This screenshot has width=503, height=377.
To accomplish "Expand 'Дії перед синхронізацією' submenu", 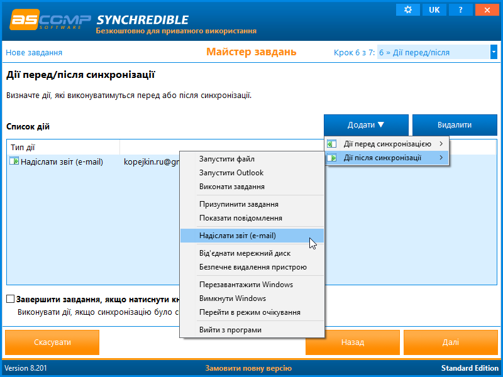I will click(x=387, y=144).
